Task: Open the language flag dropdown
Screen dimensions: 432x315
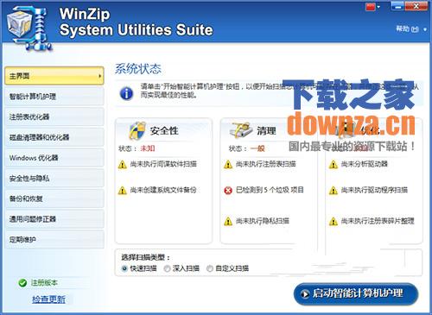Action: click(373, 7)
